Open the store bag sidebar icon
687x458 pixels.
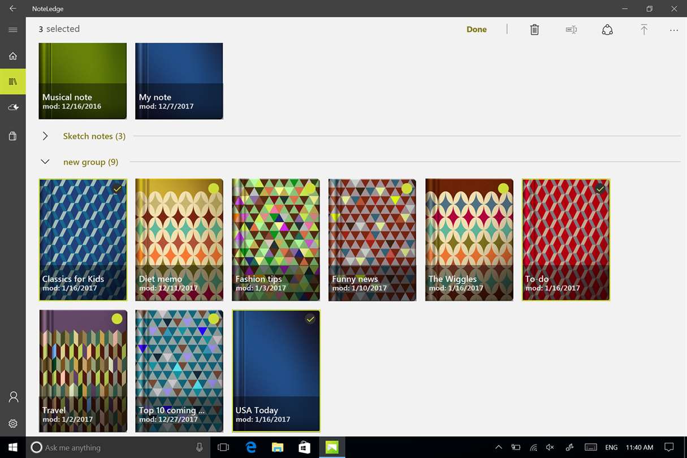[13, 136]
